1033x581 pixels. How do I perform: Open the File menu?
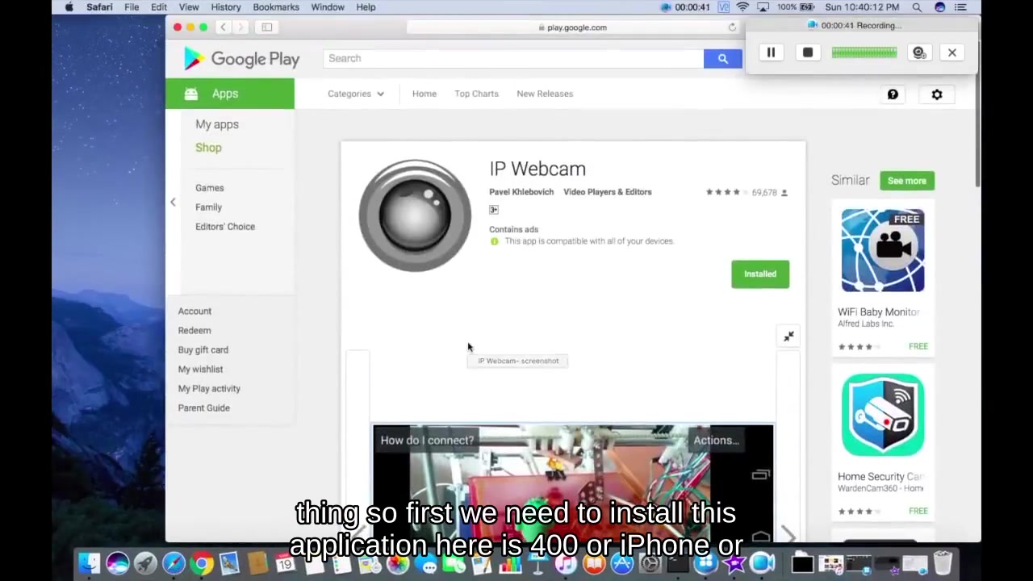132,7
